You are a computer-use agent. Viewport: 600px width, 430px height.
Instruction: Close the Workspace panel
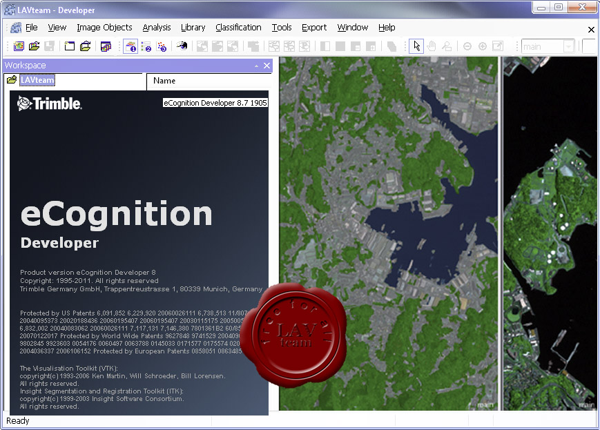[x=267, y=66]
